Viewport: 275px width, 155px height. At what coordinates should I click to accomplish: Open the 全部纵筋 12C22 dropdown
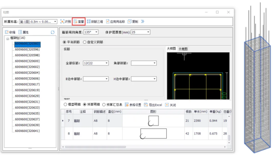click(96, 63)
